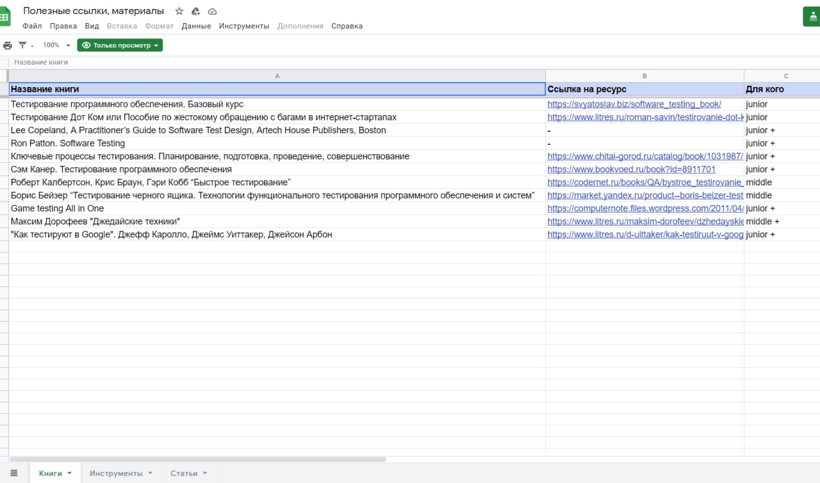Open the Файл menu
The image size is (820, 483).
pyautogui.click(x=32, y=26)
